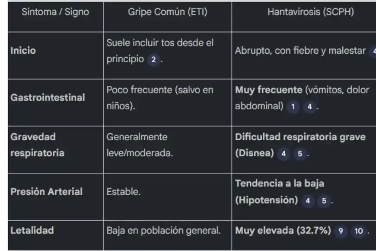This screenshot has width=376, height=251.
Task: Click citation 5 next to '(Disnea)'
Action: pos(300,154)
